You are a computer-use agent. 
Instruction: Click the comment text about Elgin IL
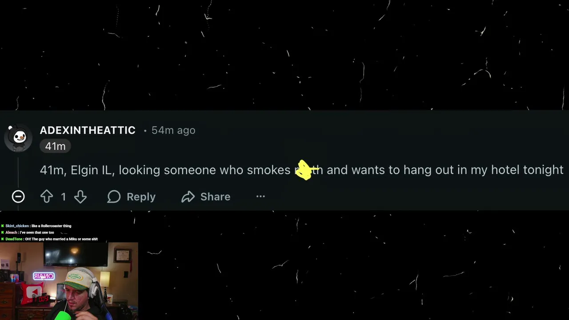pos(178,170)
